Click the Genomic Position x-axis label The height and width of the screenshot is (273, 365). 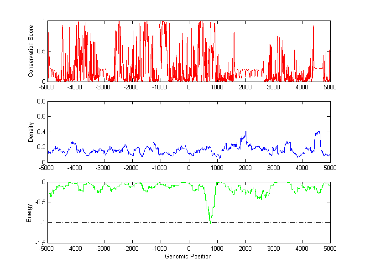tap(188, 256)
